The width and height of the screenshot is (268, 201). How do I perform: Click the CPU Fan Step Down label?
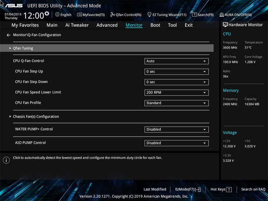click(31, 82)
